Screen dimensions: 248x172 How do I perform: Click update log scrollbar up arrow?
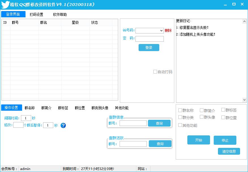[244, 21]
